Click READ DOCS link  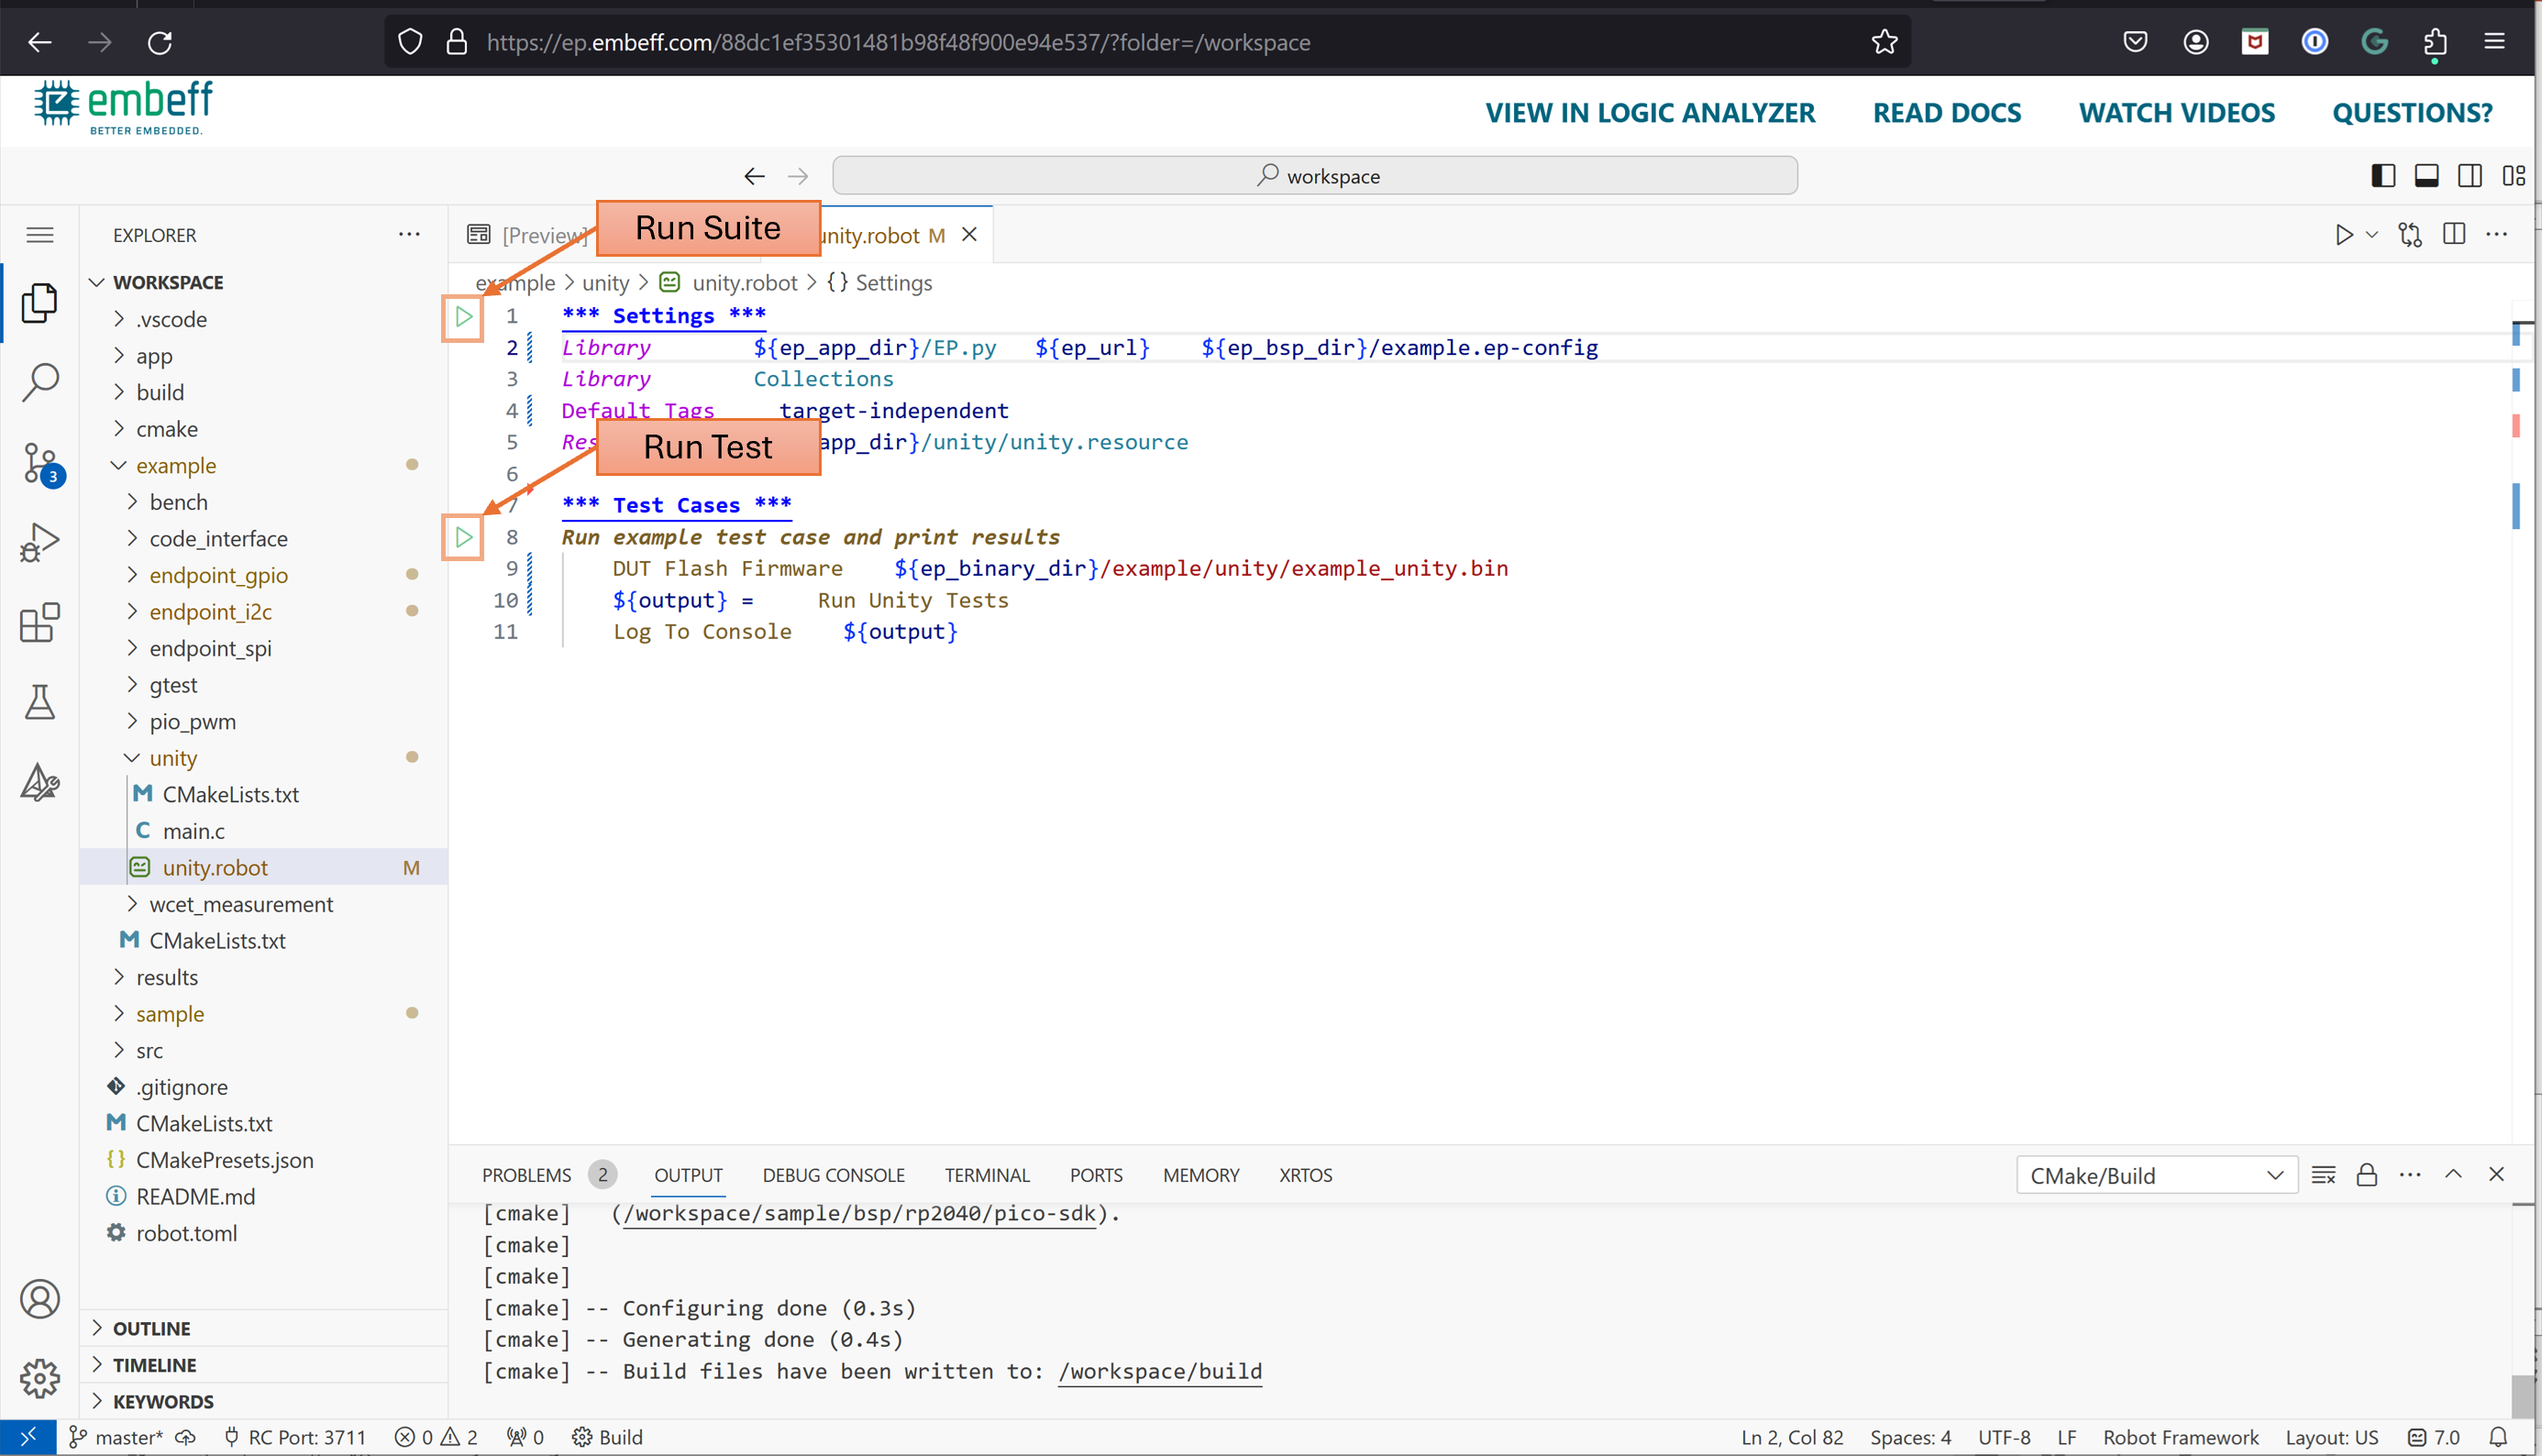tap(1947, 113)
